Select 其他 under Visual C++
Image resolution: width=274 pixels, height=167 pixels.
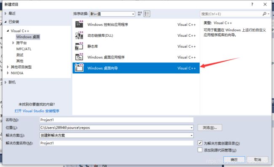pos(20,61)
